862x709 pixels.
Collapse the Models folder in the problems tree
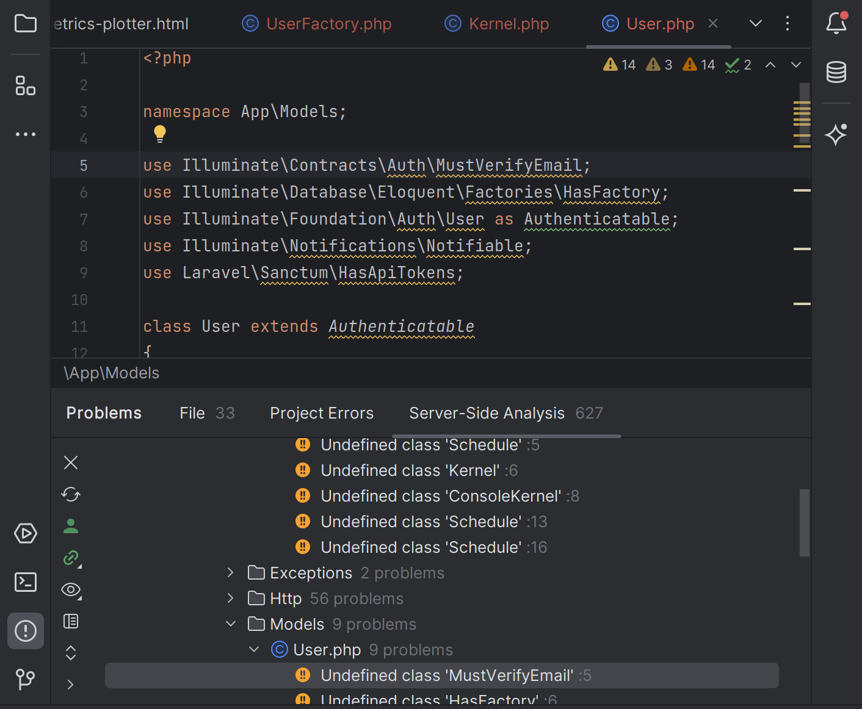[x=230, y=624]
